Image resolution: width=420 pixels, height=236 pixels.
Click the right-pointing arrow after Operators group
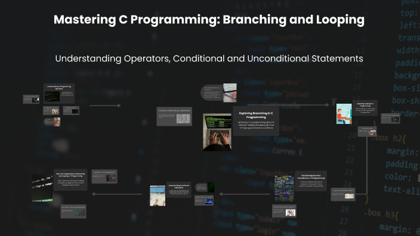pos(105,105)
